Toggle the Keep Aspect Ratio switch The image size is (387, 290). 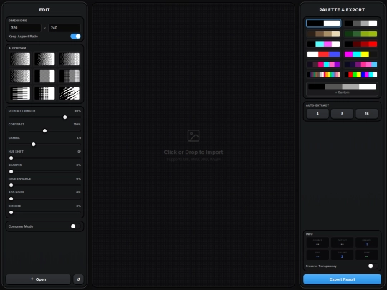[x=75, y=37]
